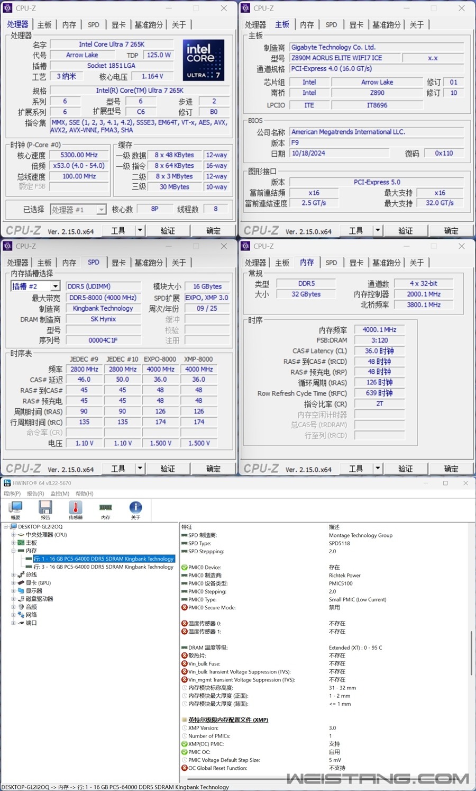Expand the 磁盘驱动器 tree node
This screenshot has width=476, height=791.
point(13,599)
